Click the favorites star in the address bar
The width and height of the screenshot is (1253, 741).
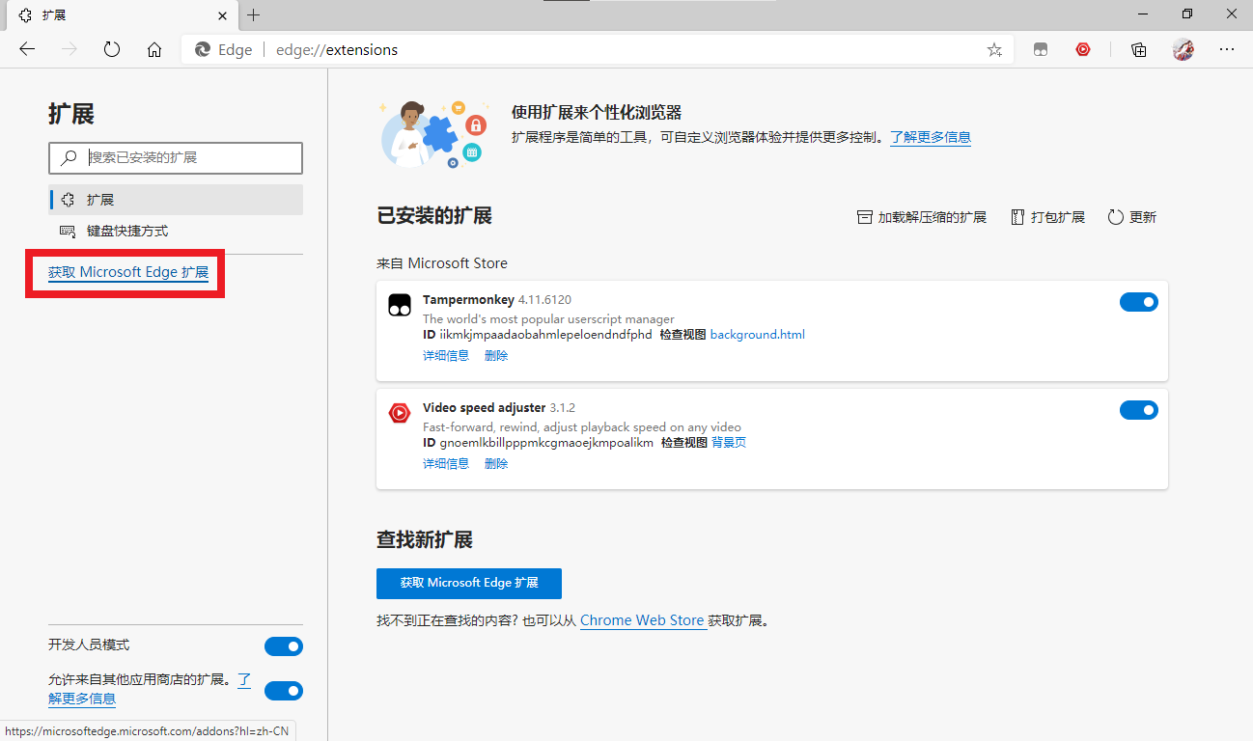point(994,49)
